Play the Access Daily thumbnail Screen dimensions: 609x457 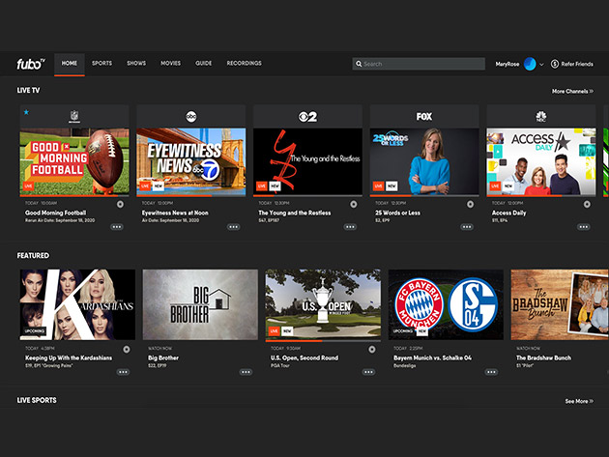pos(541,161)
